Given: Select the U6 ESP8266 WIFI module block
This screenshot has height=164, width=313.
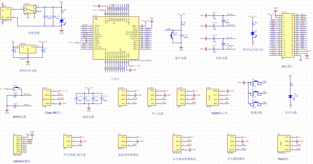Looking at the screenshot, I should (284, 144).
